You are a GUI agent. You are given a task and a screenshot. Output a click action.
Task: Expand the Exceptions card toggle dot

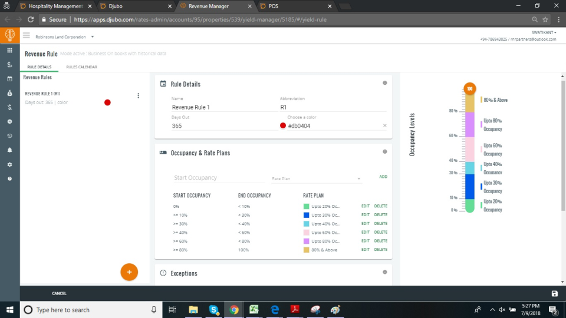(x=385, y=272)
